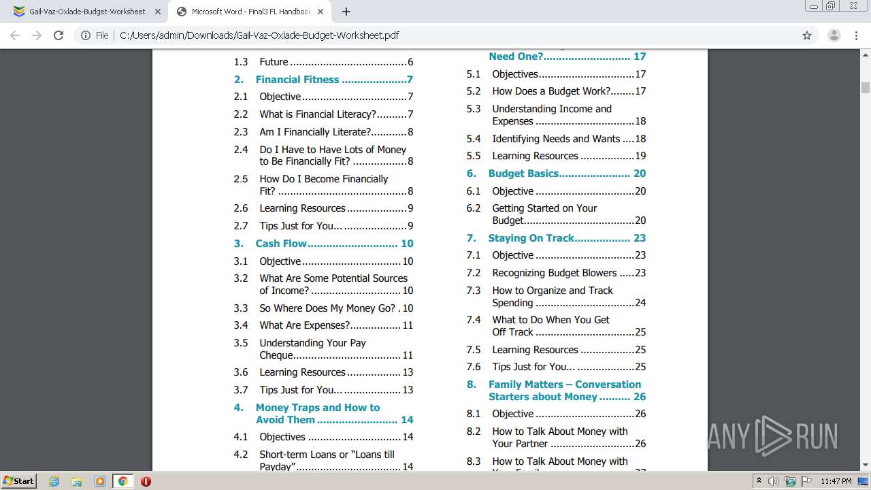Close the Gail-Vaz-Oxlade-Budget-Worksheet tab
Screen dimensions: 871x490
point(158,12)
